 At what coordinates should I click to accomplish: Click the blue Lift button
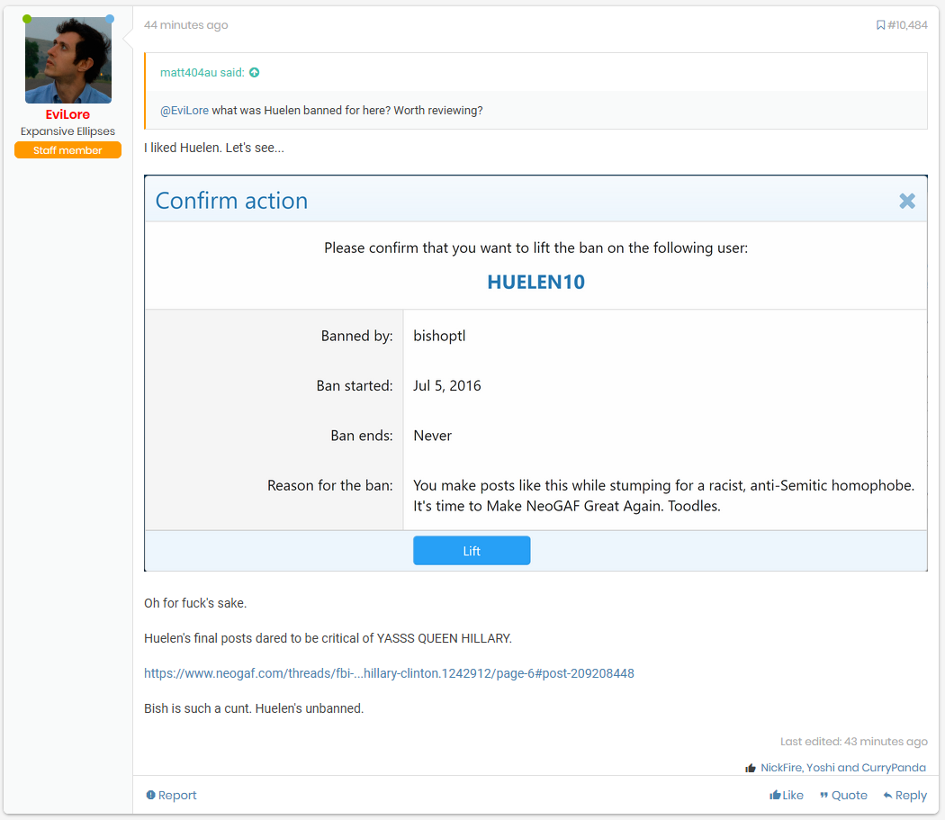pyautogui.click(x=472, y=551)
